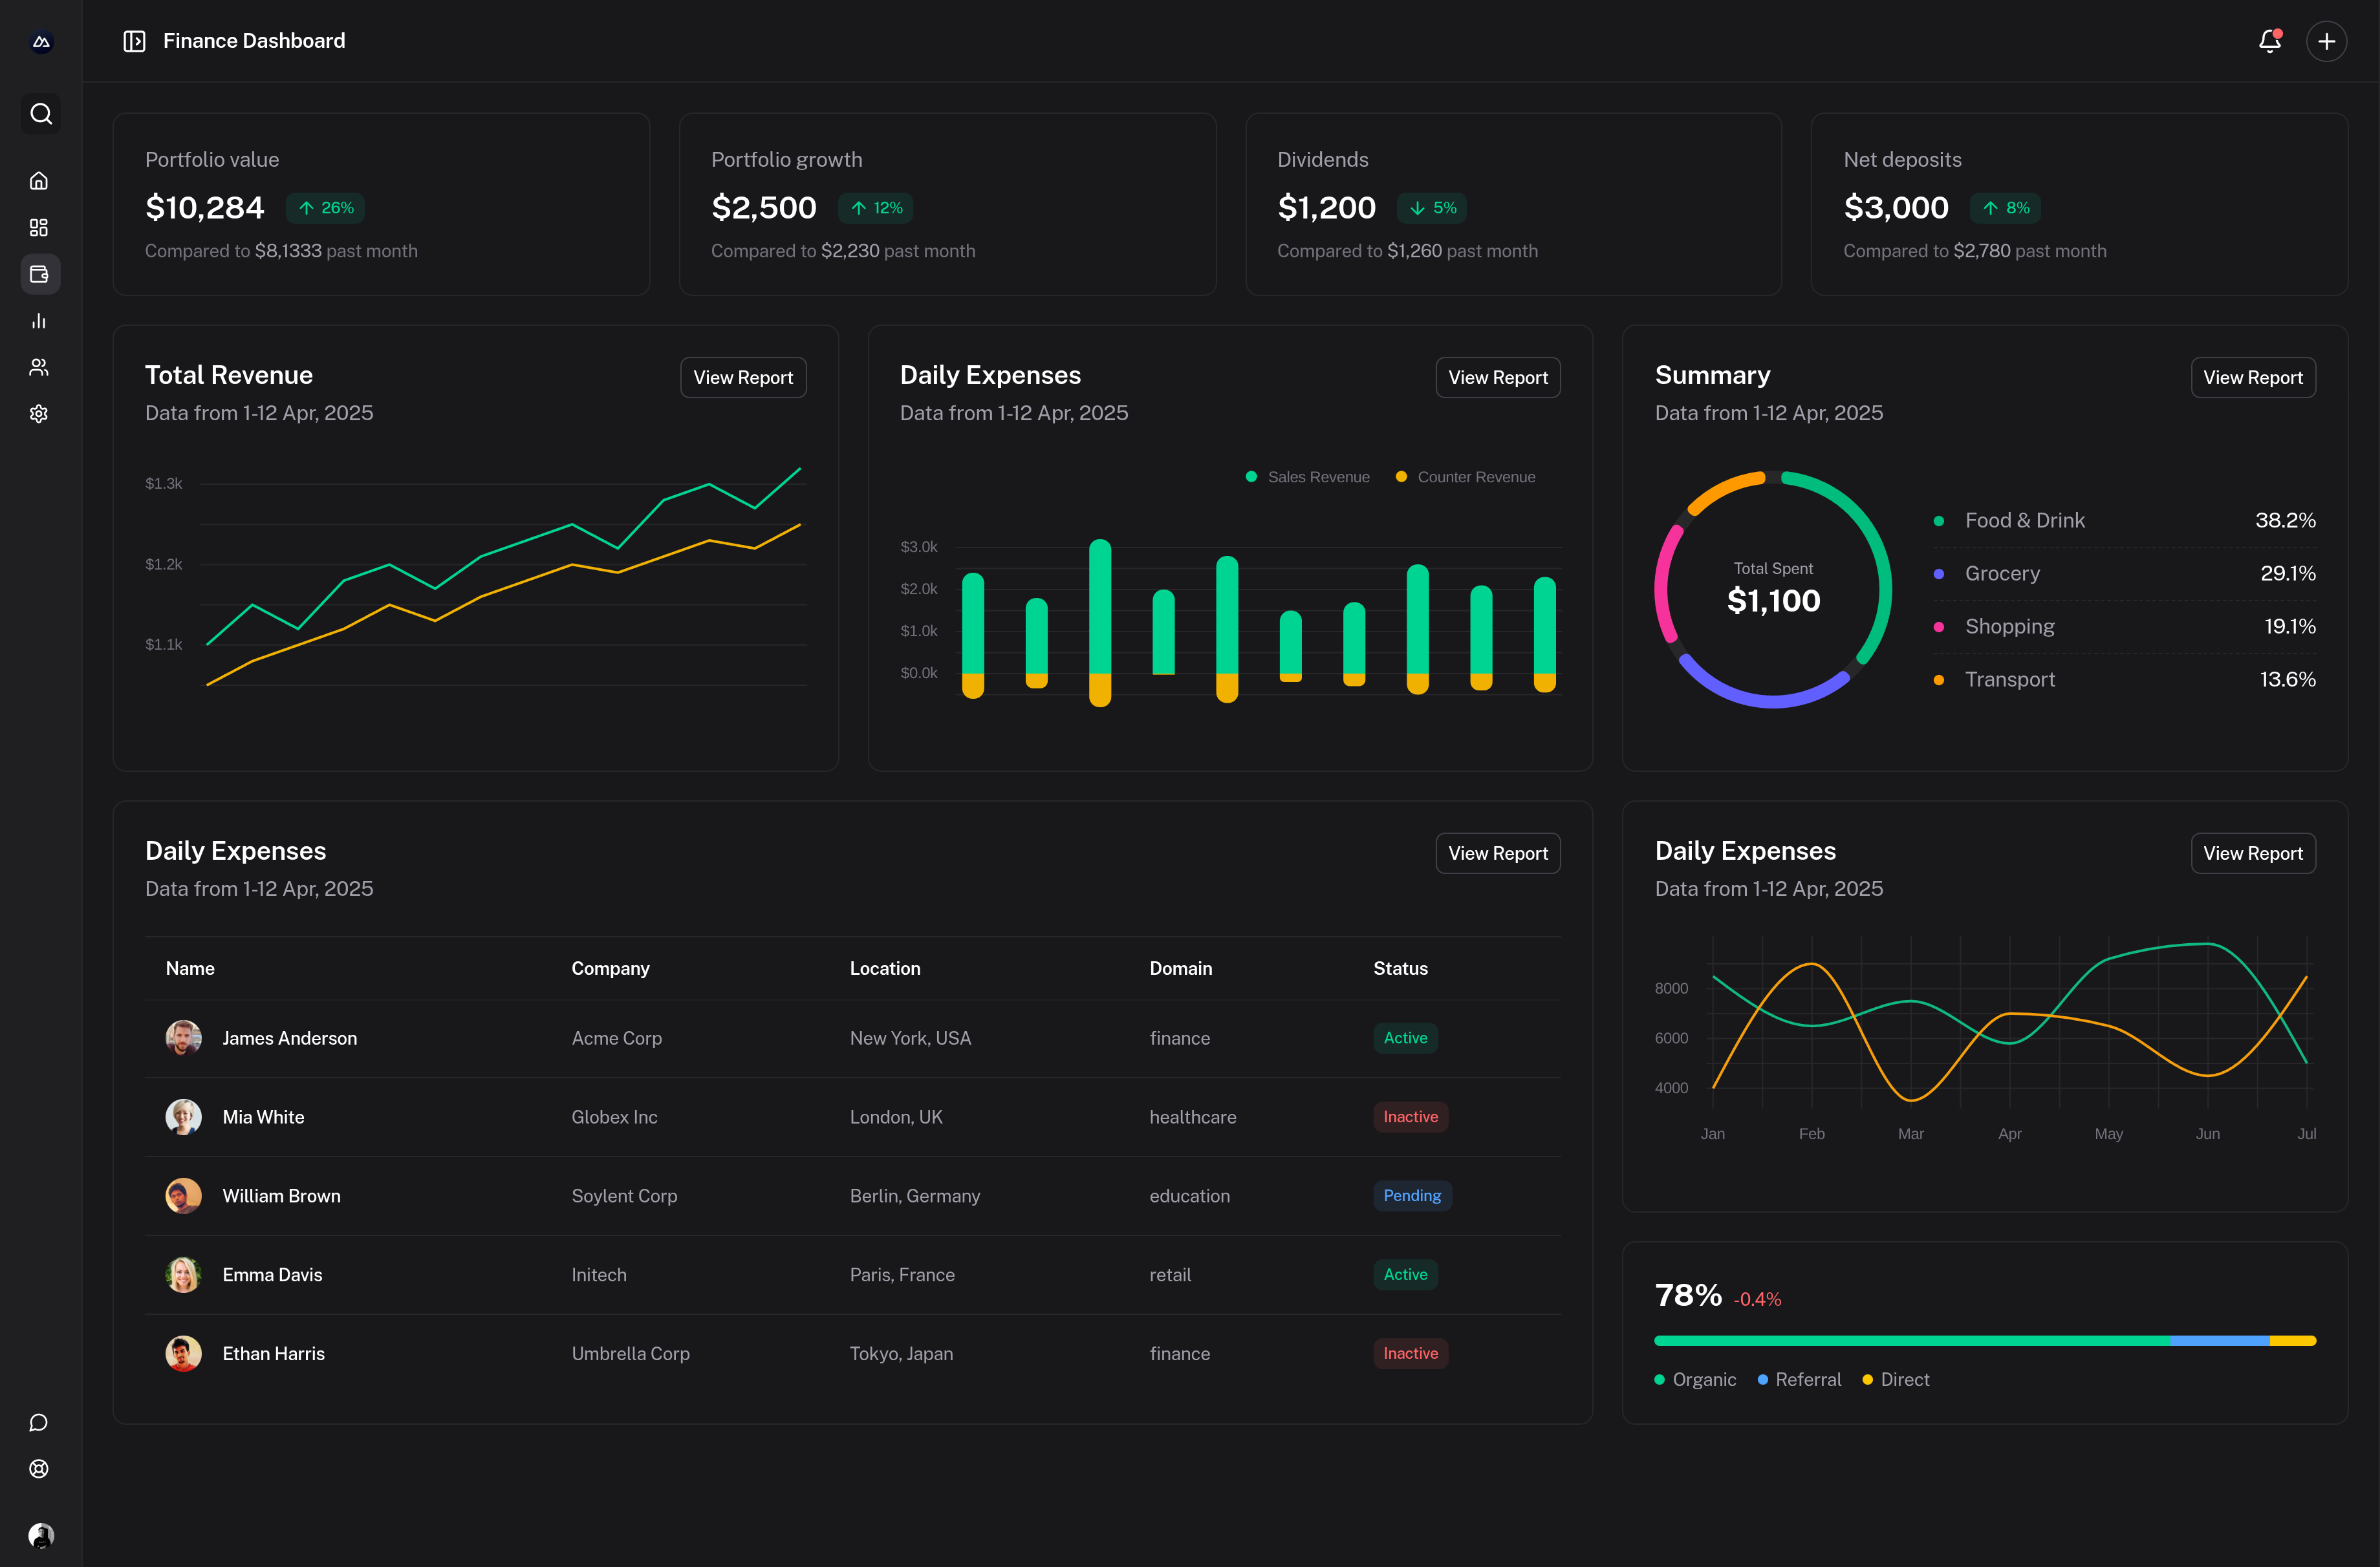The height and width of the screenshot is (1567, 2380).
Task: Click the 78% traffic progress bar
Action: pyautogui.click(x=1984, y=1341)
